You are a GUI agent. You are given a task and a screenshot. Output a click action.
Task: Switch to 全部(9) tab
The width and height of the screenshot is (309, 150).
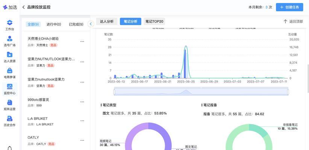coord(33,24)
